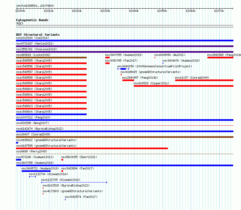Screen dimensions: 241x210
Task: Click the Cytogenetic Bands track title
Action: pyautogui.click(x=32, y=20)
